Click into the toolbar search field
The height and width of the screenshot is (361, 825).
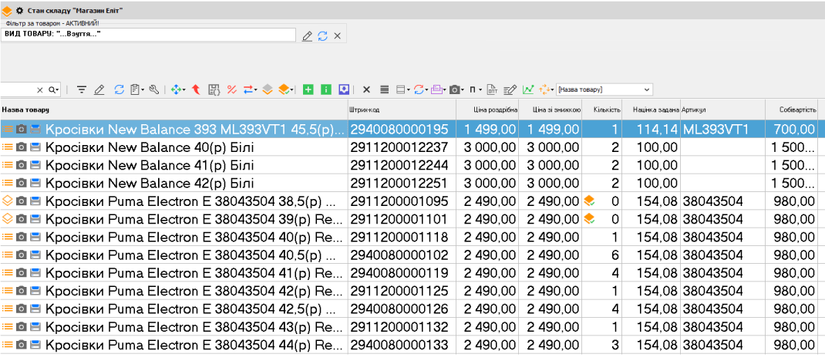(x=18, y=90)
